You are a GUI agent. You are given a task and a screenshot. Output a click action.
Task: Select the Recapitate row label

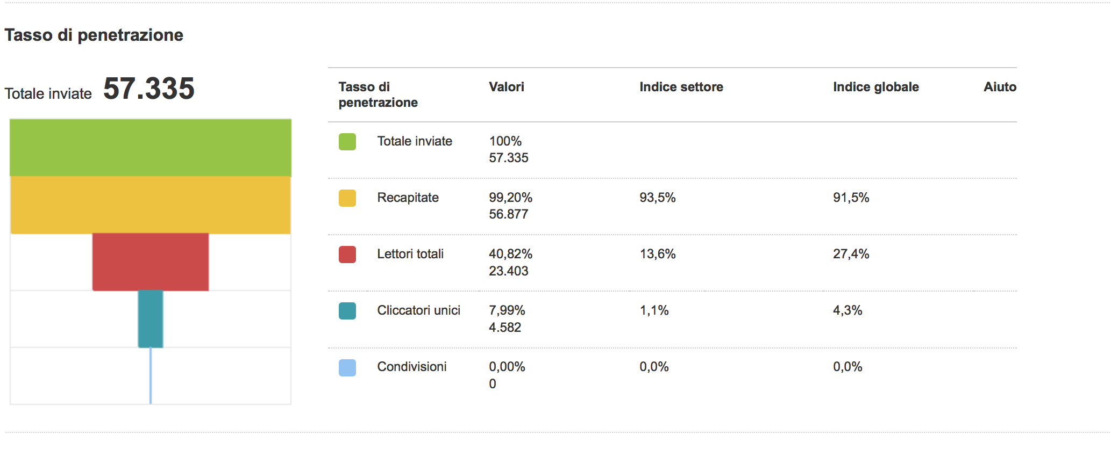(x=408, y=198)
